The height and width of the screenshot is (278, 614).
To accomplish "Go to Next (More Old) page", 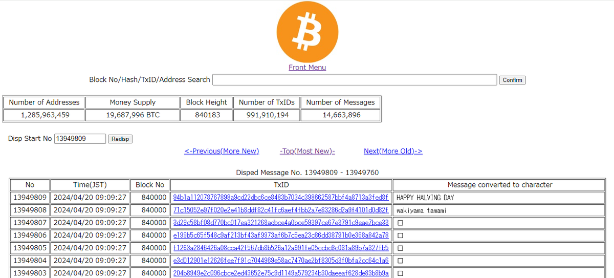I will pos(393,151).
